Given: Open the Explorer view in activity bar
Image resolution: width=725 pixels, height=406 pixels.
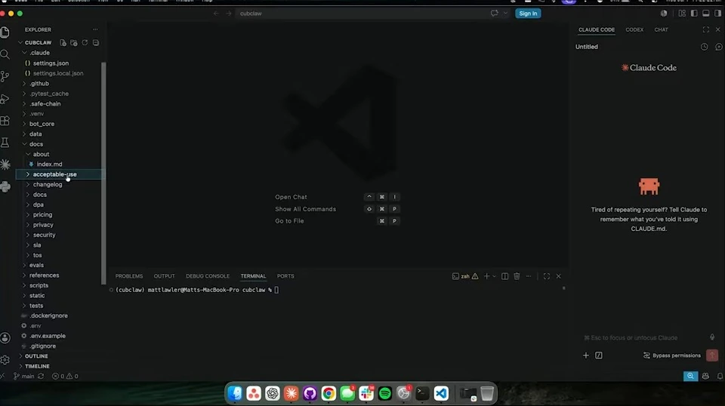Looking at the screenshot, I should click(x=5, y=32).
